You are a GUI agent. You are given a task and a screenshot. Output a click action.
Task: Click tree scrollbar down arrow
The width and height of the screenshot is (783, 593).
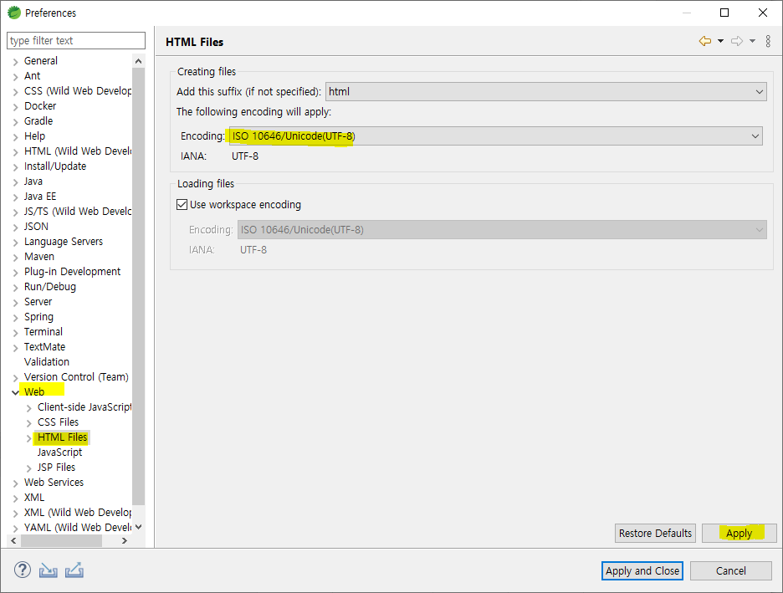(138, 527)
